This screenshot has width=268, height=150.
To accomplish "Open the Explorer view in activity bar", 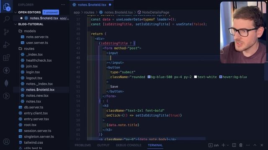I will 7,7.
